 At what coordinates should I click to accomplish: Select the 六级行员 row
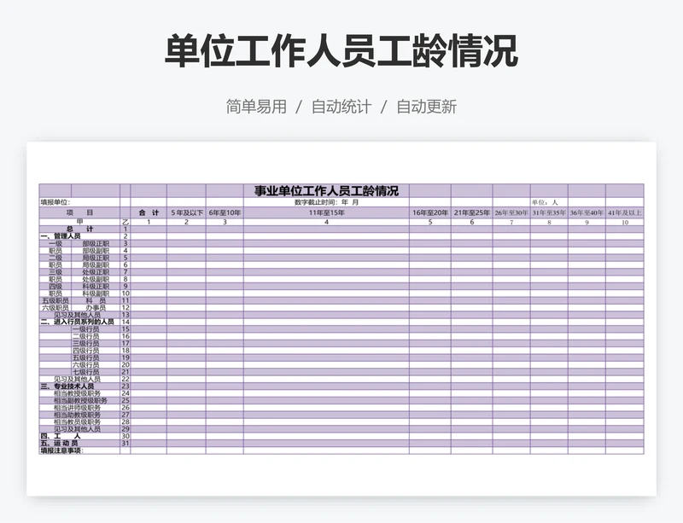pyautogui.click(x=341, y=365)
